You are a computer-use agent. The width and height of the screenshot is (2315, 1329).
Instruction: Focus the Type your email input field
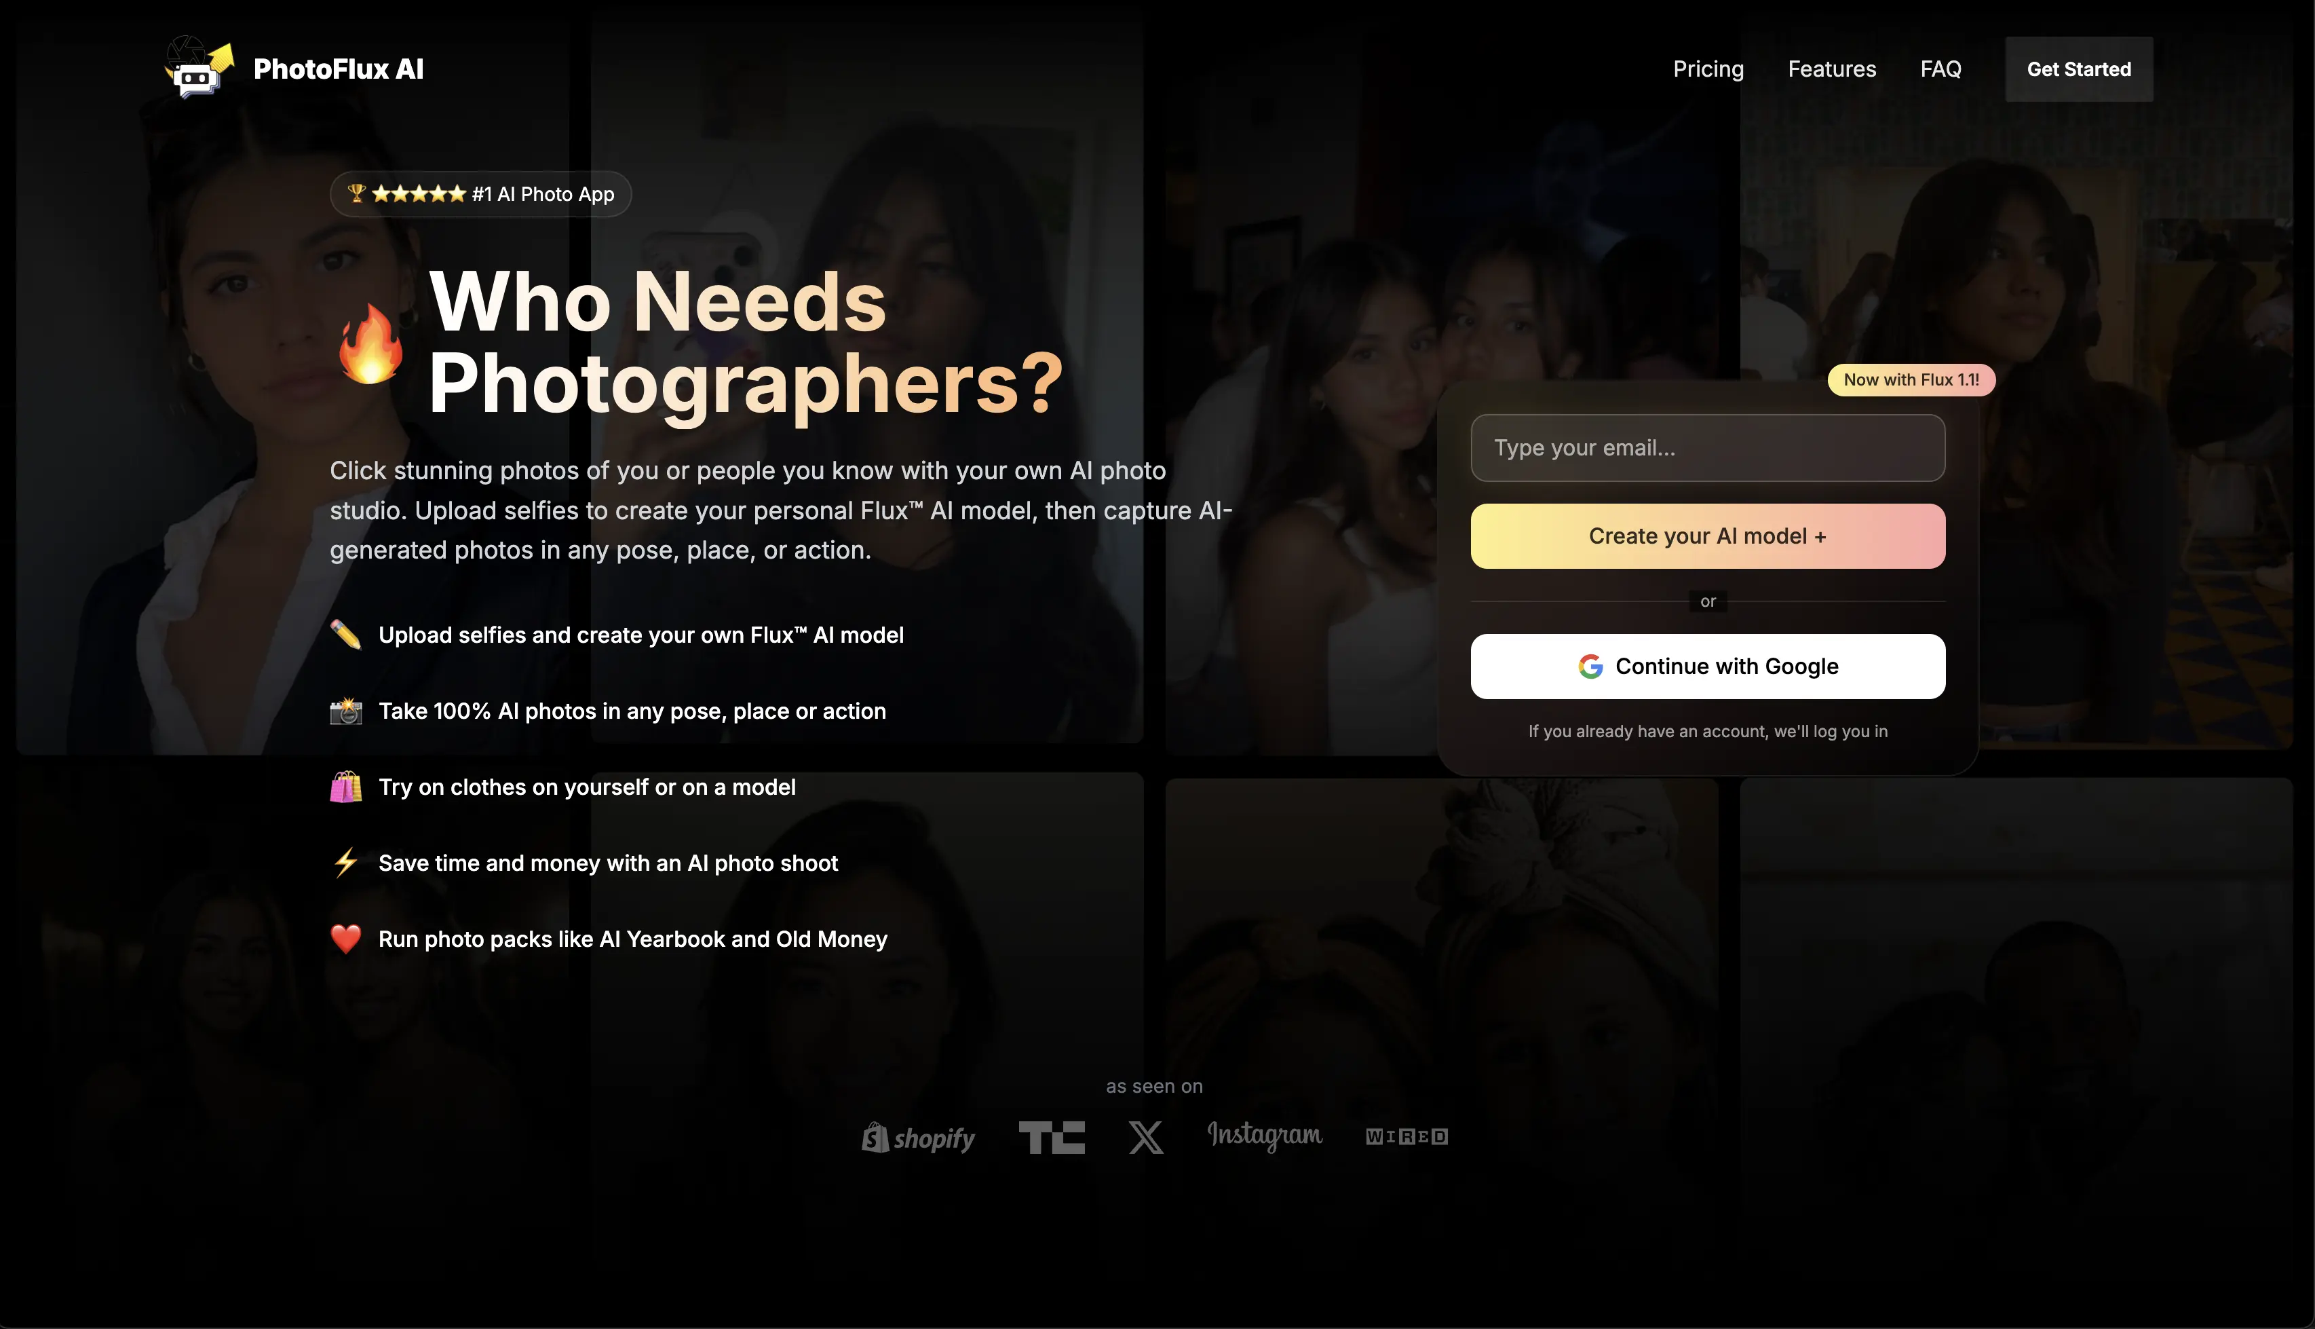pos(1708,448)
